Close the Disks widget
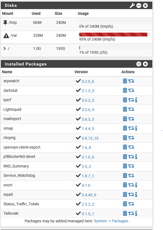The height and width of the screenshot is (230, 163). pos(145,5)
